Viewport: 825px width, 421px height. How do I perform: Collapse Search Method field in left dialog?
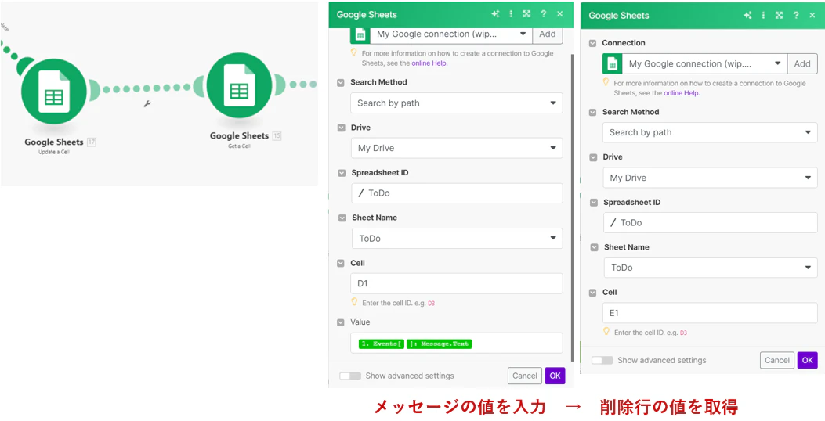pos(340,82)
